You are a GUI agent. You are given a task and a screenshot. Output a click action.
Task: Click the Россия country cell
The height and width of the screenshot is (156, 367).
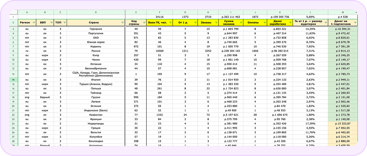click(96, 51)
